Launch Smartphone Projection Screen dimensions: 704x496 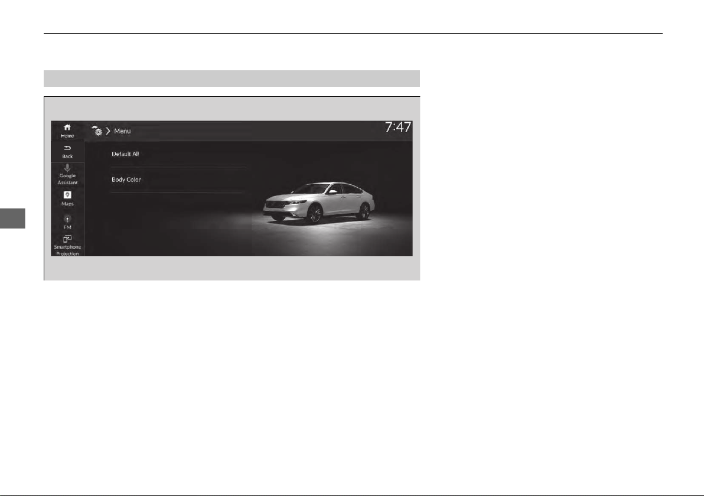(67, 245)
